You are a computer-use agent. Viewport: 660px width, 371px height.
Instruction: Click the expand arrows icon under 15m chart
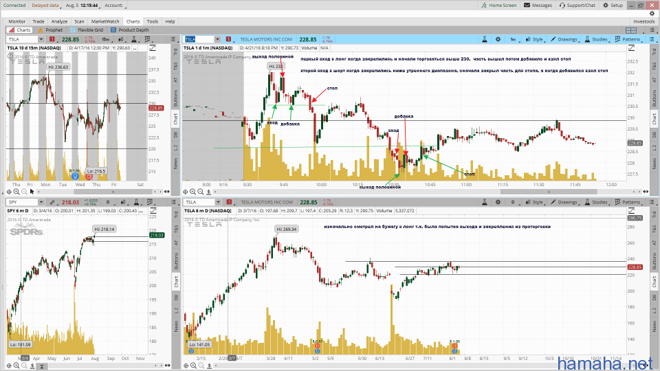coord(167,192)
